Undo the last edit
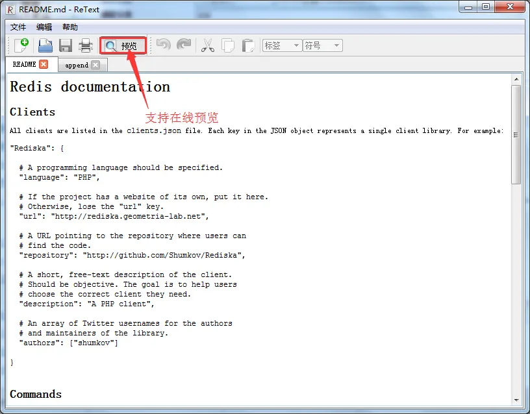This screenshot has width=530, height=414. (164, 45)
